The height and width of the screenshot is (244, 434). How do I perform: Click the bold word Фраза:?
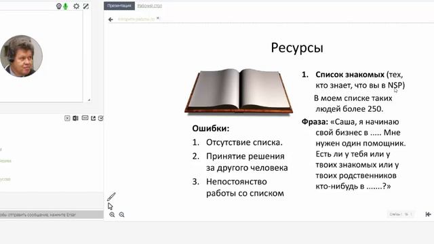(x=315, y=122)
